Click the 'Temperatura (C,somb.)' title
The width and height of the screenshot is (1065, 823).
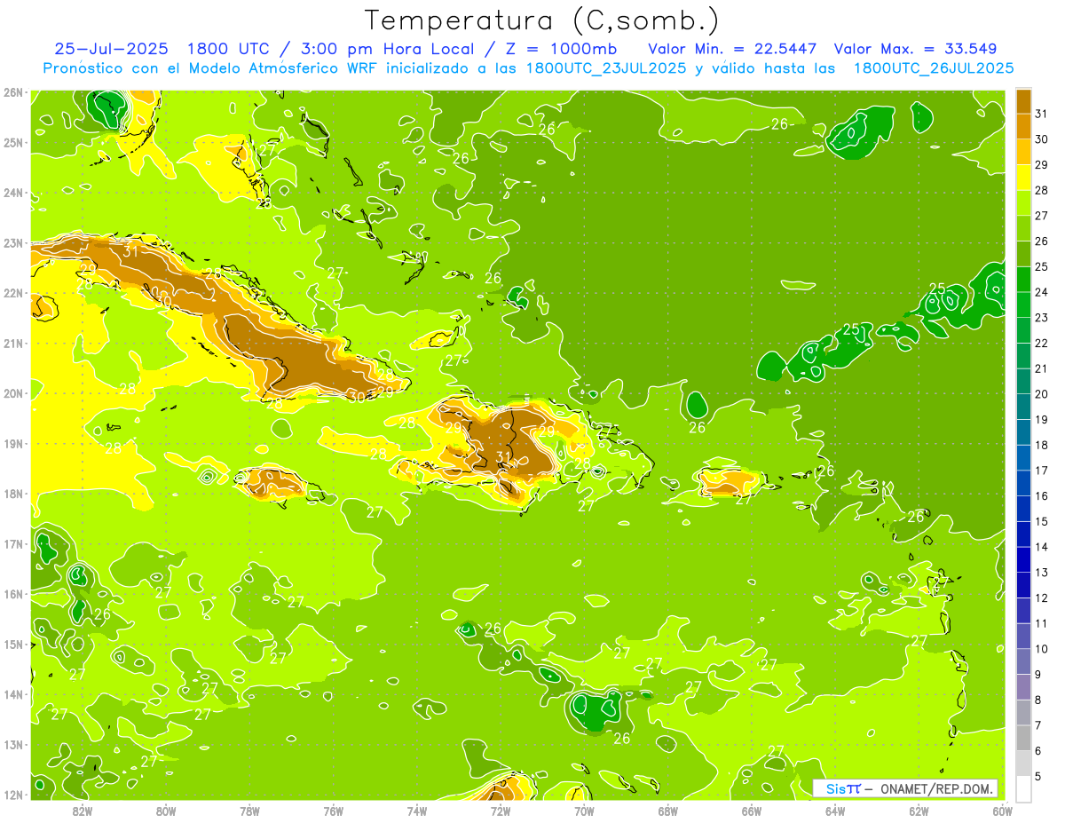pos(542,21)
